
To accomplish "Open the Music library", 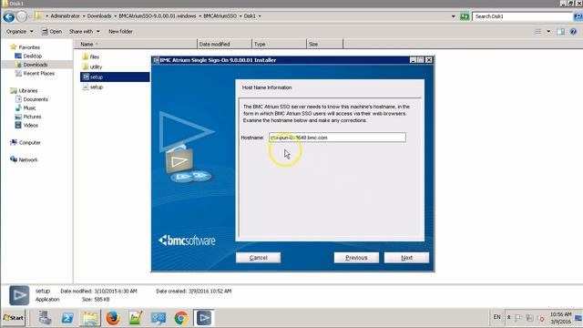I will pyautogui.click(x=26, y=108).
